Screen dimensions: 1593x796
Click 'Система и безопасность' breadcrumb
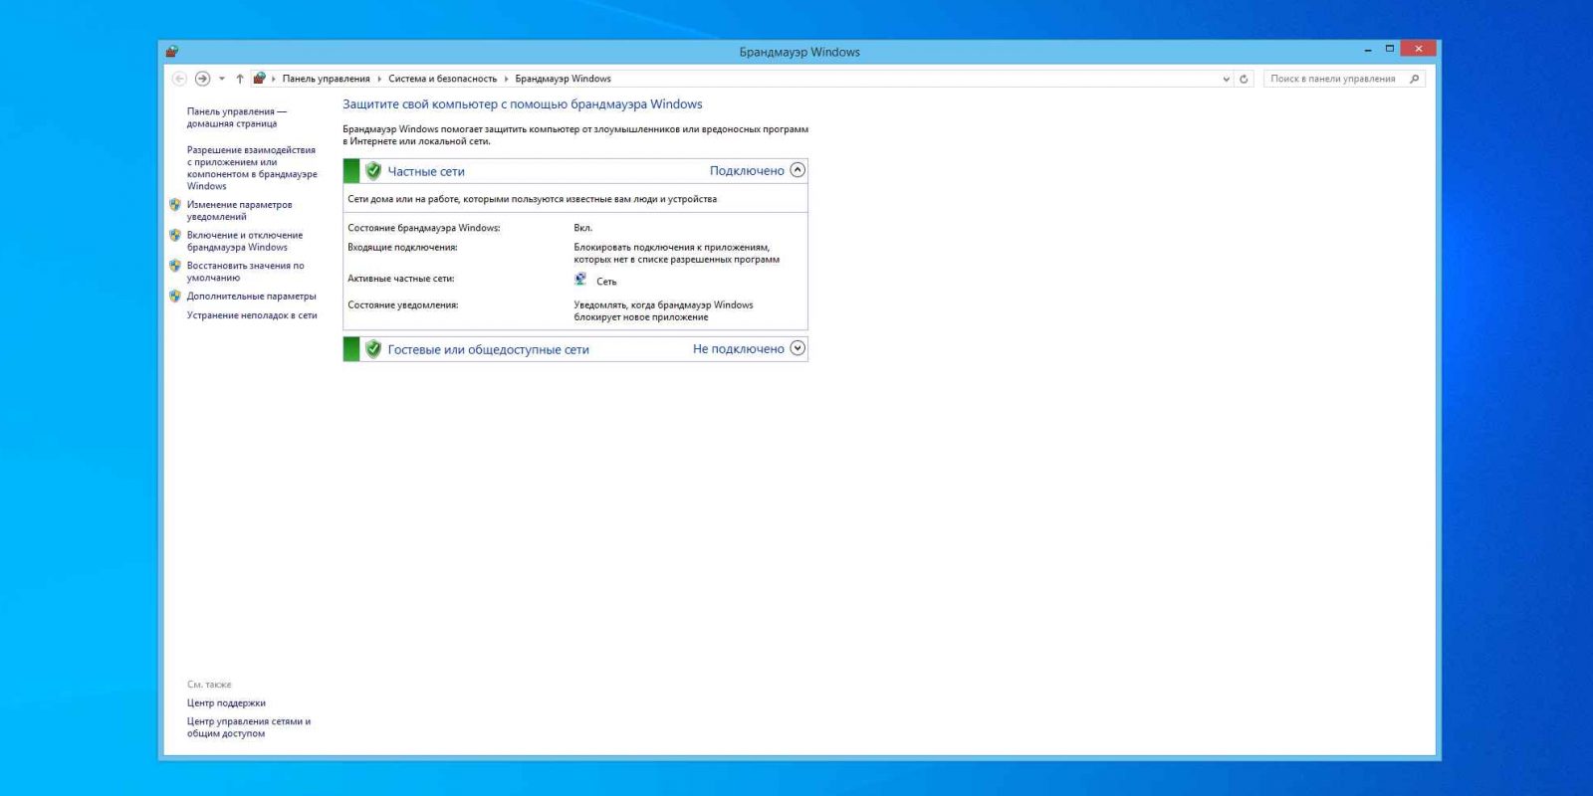442,79
